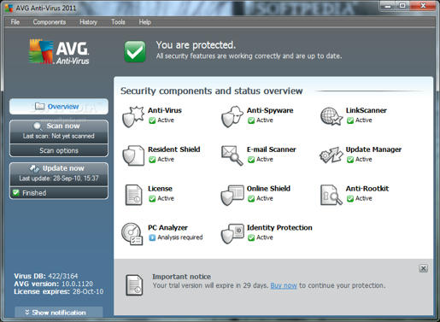This screenshot has width=440, height=322.
Task: Click the AVG icon in title bar
Action: tap(9, 8)
